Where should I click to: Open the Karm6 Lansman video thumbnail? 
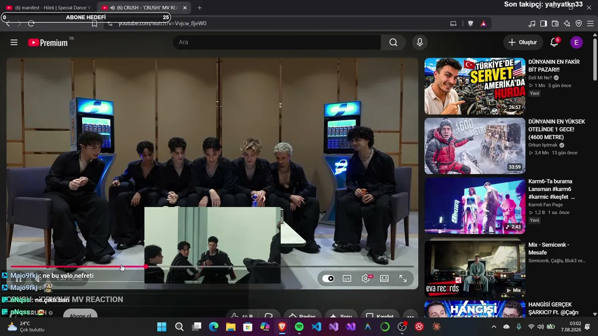[475, 206]
